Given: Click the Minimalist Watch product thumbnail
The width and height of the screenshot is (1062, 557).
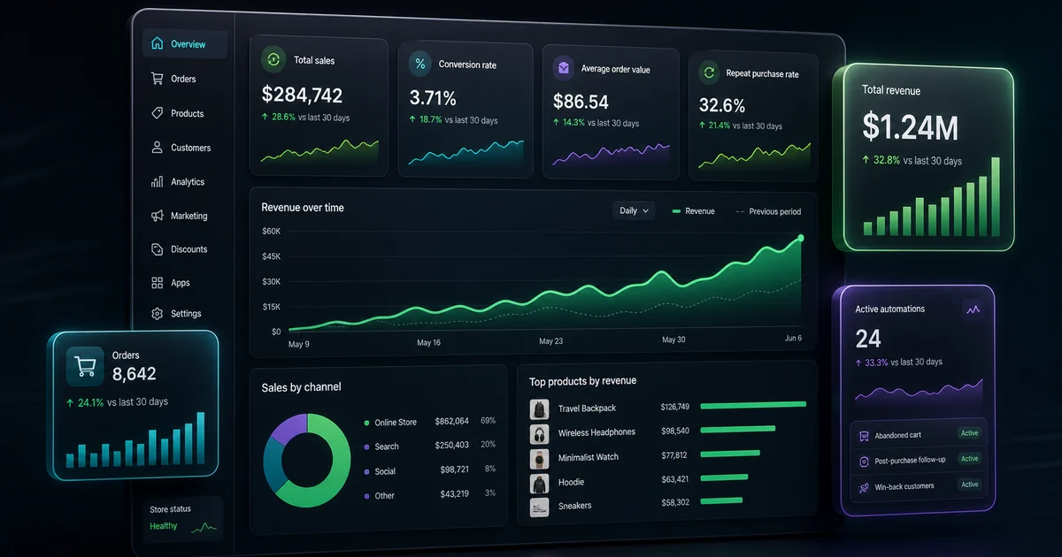Looking at the screenshot, I should [539, 458].
